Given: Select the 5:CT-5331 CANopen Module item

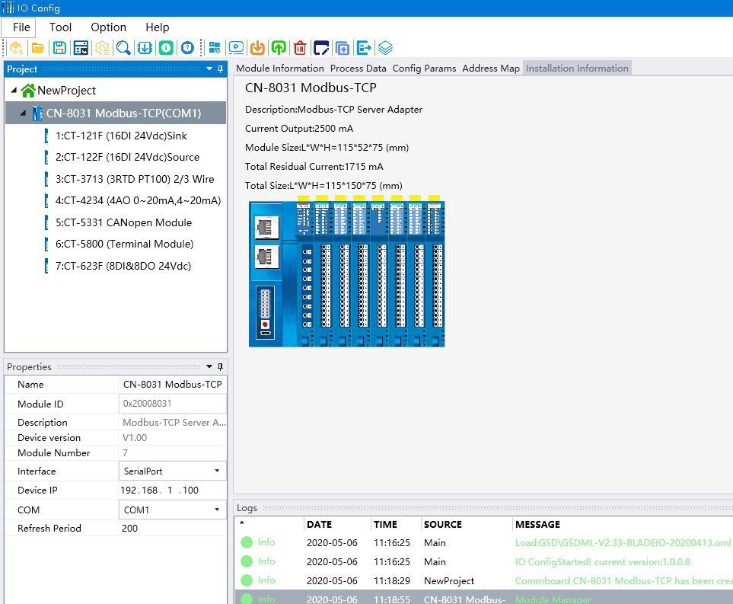Looking at the screenshot, I should click(123, 223).
